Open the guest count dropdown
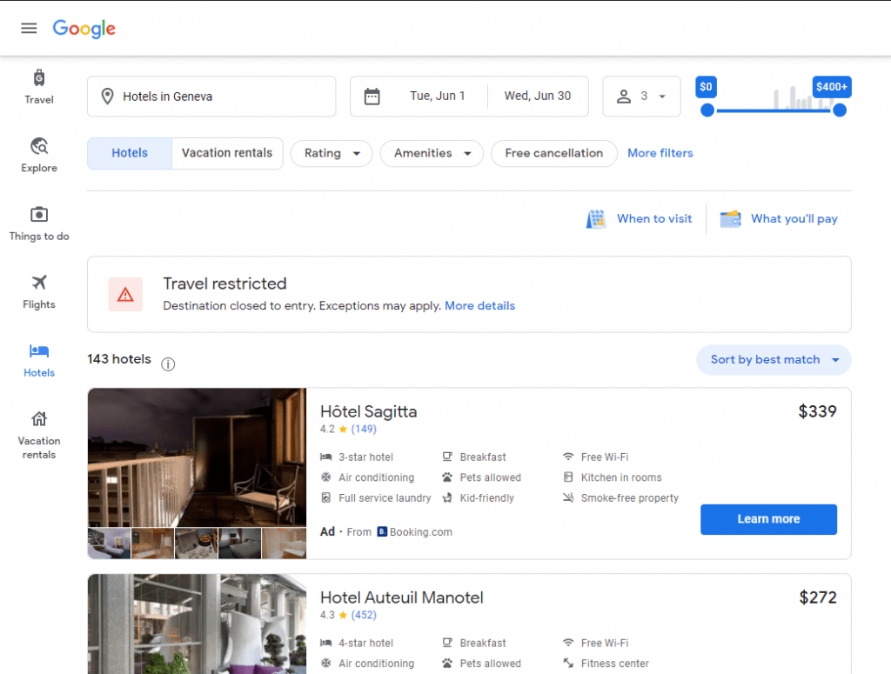The width and height of the screenshot is (891, 674). [x=641, y=97]
